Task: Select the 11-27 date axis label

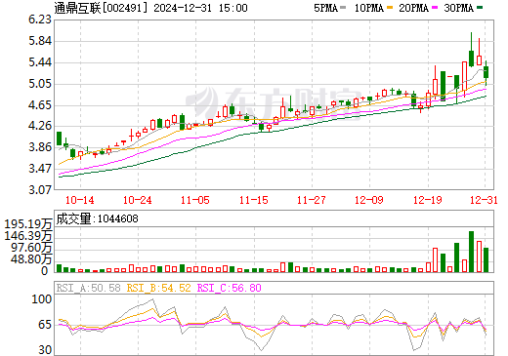Action: point(312,200)
